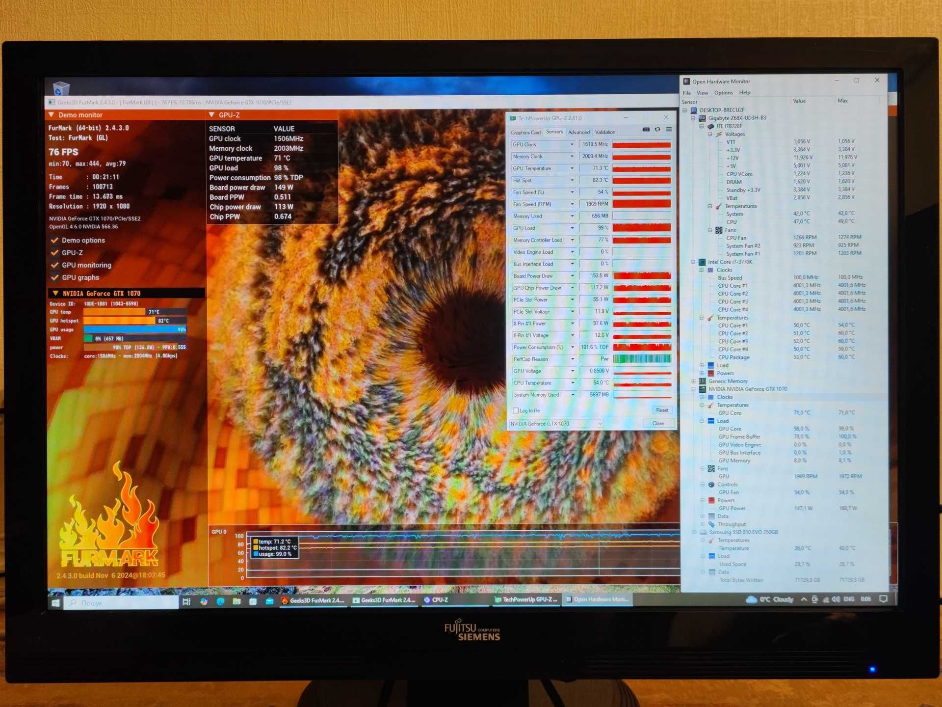Open File menu in Open Hardware Monitor
The image size is (942, 707).
pos(687,93)
